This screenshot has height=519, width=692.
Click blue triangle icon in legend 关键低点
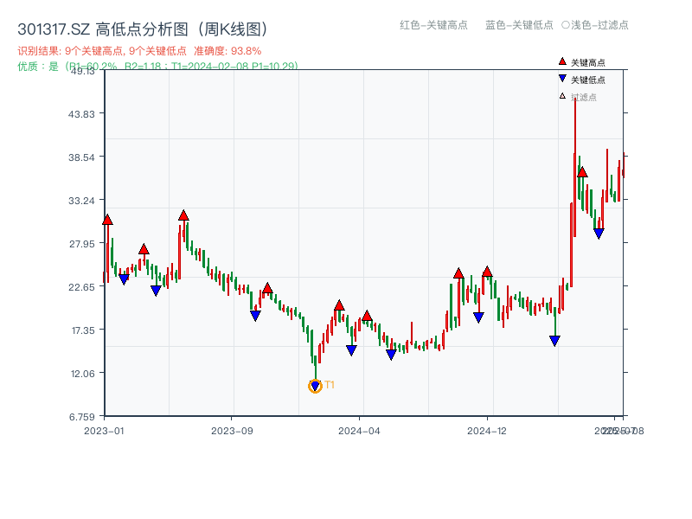coord(562,79)
